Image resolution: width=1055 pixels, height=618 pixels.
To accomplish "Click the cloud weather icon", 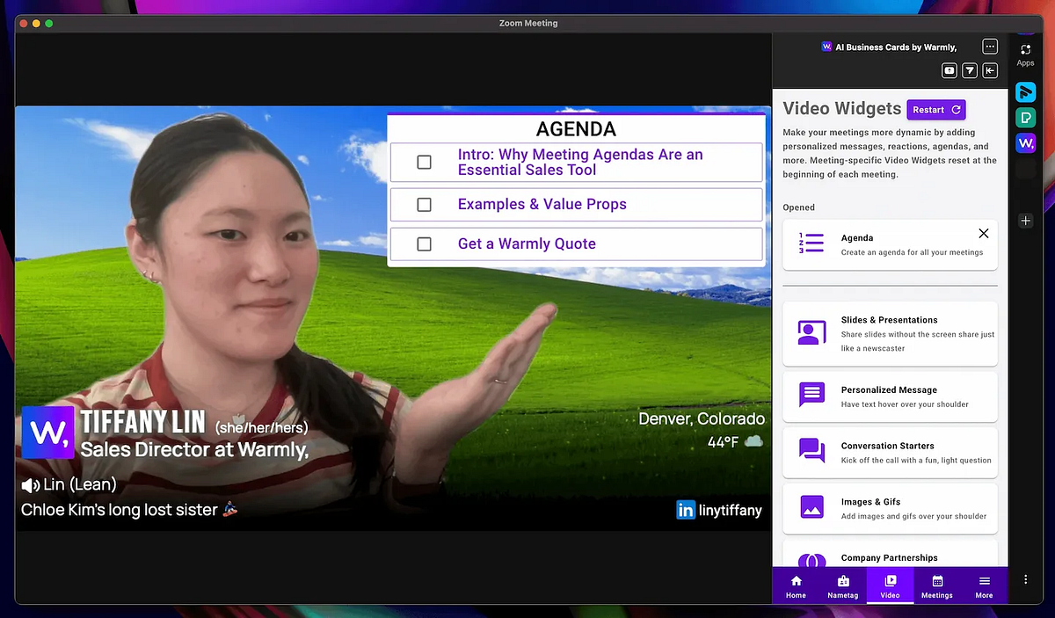I will pyautogui.click(x=753, y=441).
